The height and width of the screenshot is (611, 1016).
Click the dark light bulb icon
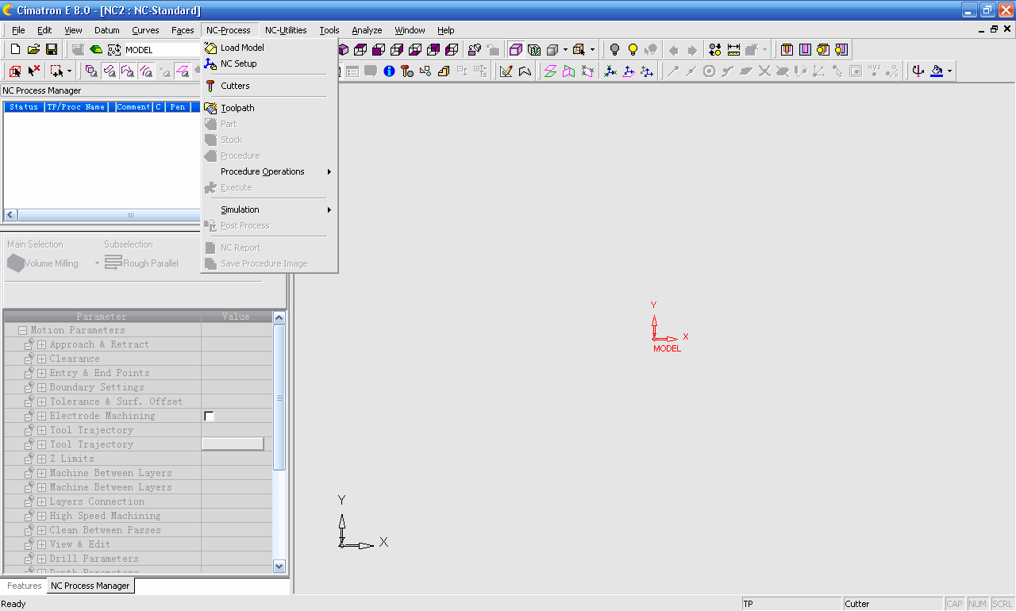click(614, 49)
